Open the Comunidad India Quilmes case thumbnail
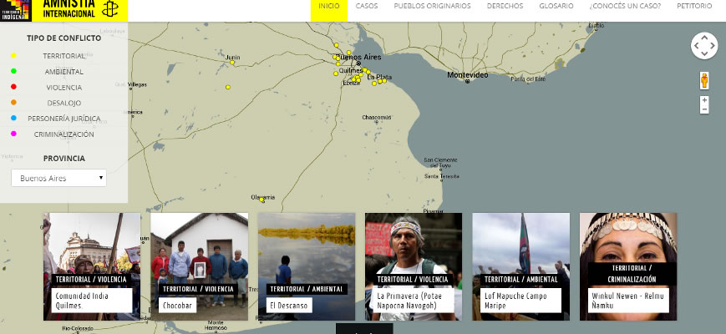The height and width of the screenshot is (334, 726). click(x=92, y=266)
